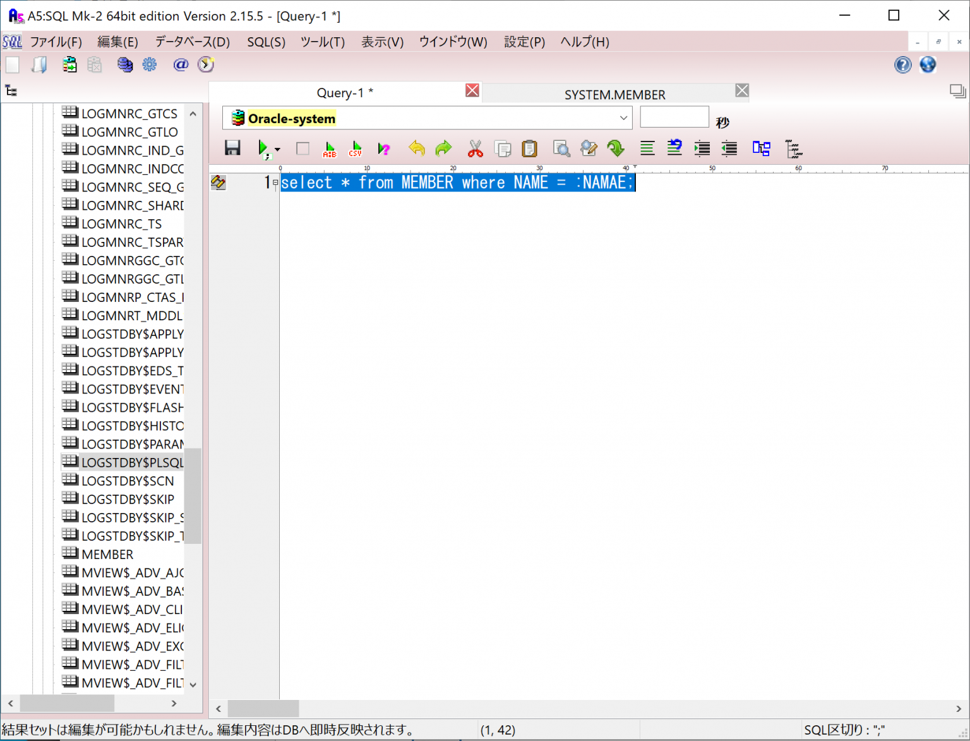The width and height of the screenshot is (970, 741).
Task: Click the clipboard paste icon
Action: 529,148
